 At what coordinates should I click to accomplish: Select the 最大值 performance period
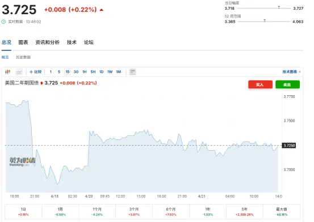point(282,212)
